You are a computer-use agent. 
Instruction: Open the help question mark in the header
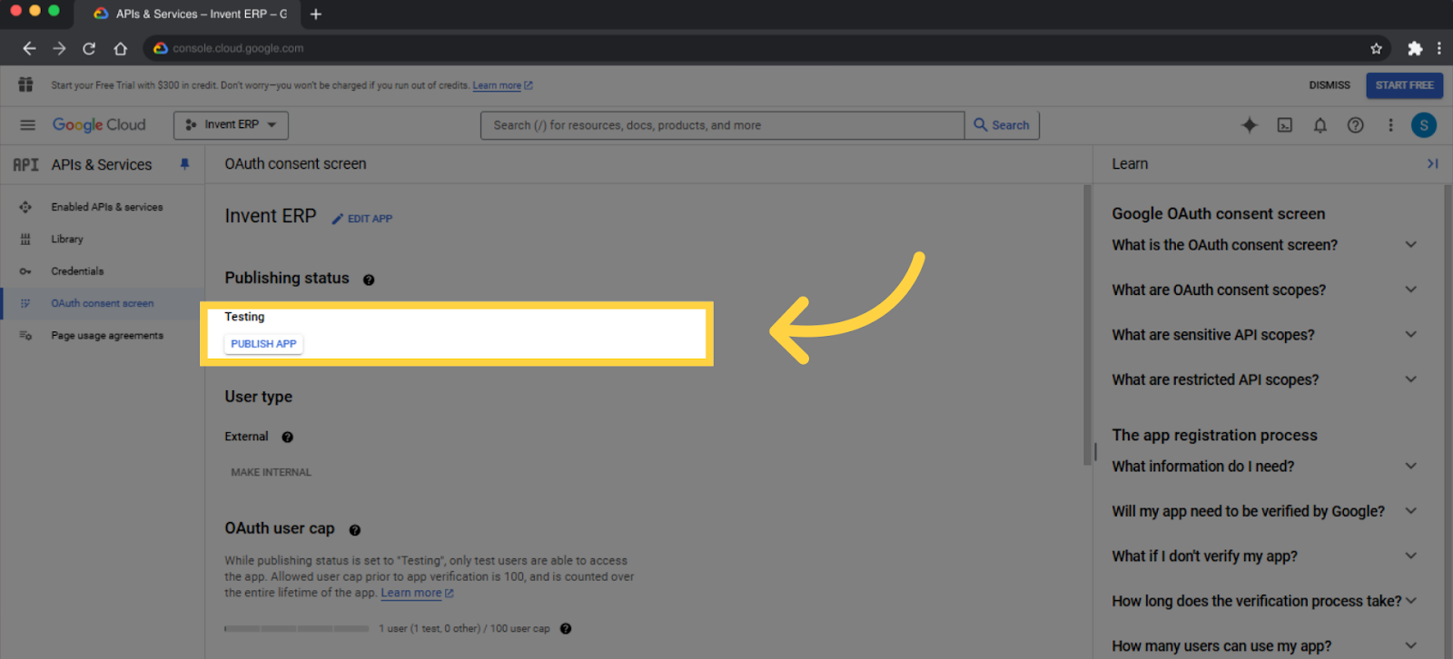tap(1355, 125)
